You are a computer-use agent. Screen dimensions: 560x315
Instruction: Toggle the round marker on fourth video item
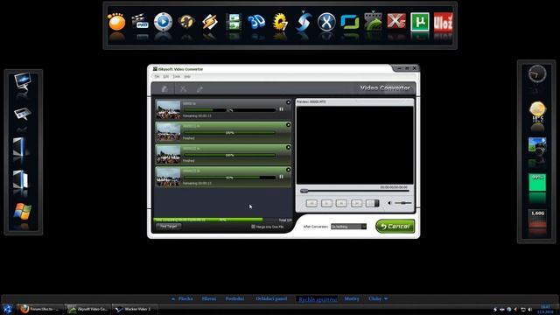[288, 170]
